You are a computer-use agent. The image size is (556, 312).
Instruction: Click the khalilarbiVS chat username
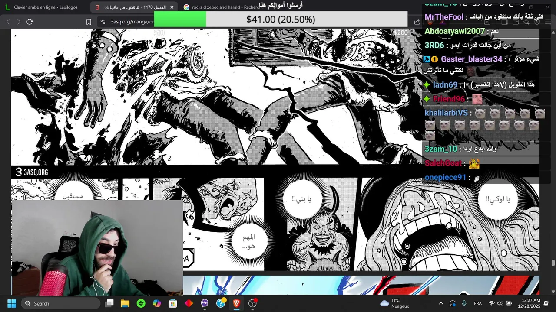(x=446, y=113)
